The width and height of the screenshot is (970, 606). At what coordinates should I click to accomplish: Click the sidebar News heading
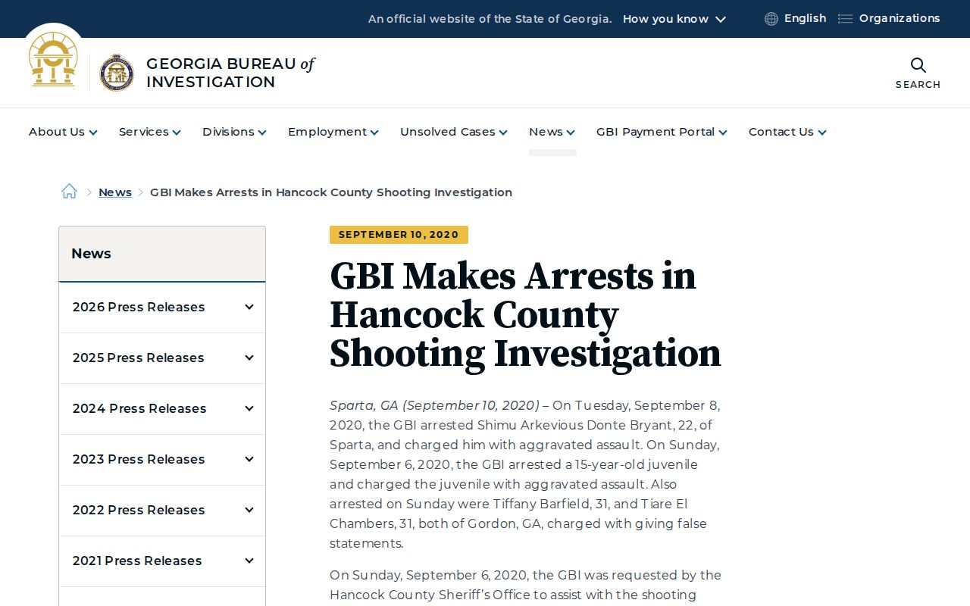[x=91, y=254]
